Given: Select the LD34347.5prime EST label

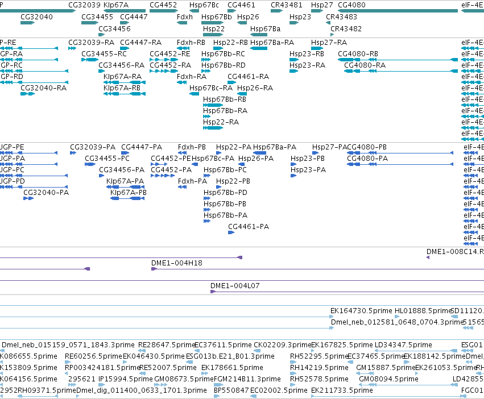Looking at the screenshot, I should 403,344.
